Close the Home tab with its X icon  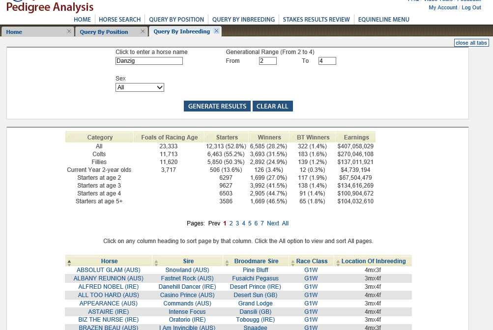point(69,31)
